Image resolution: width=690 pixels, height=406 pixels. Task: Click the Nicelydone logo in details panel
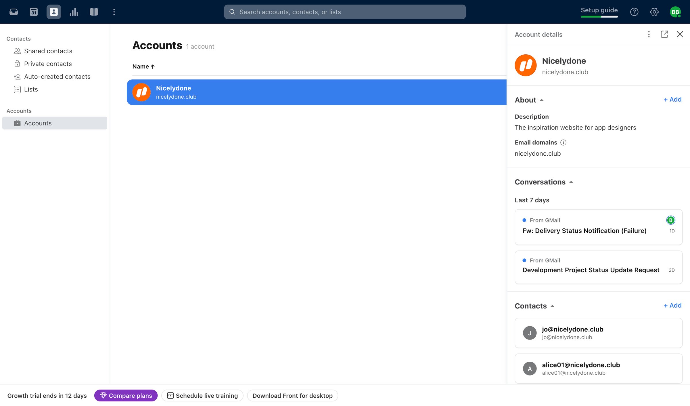pos(526,65)
